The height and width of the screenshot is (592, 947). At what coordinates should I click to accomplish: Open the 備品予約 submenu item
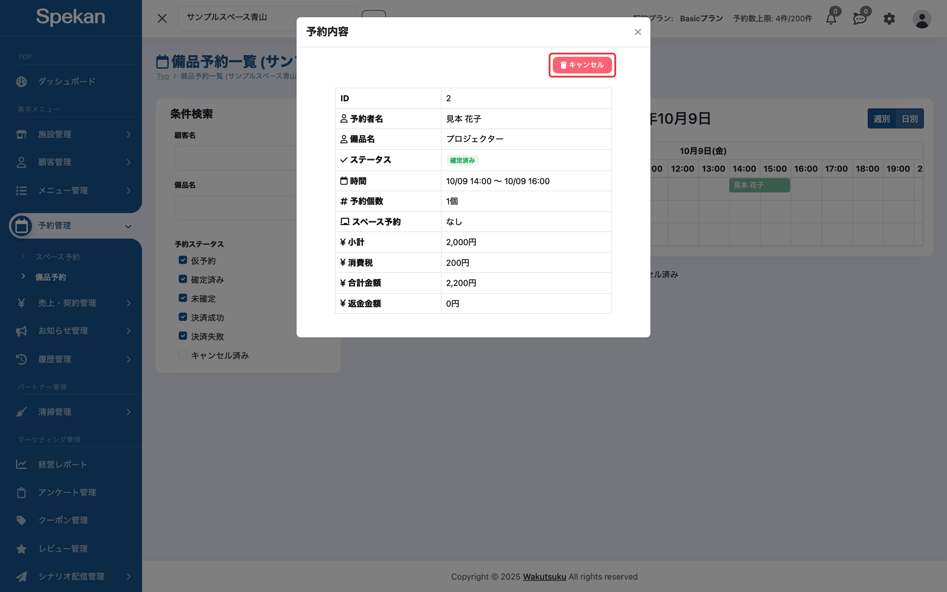pyautogui.click(x=51, y=277)
